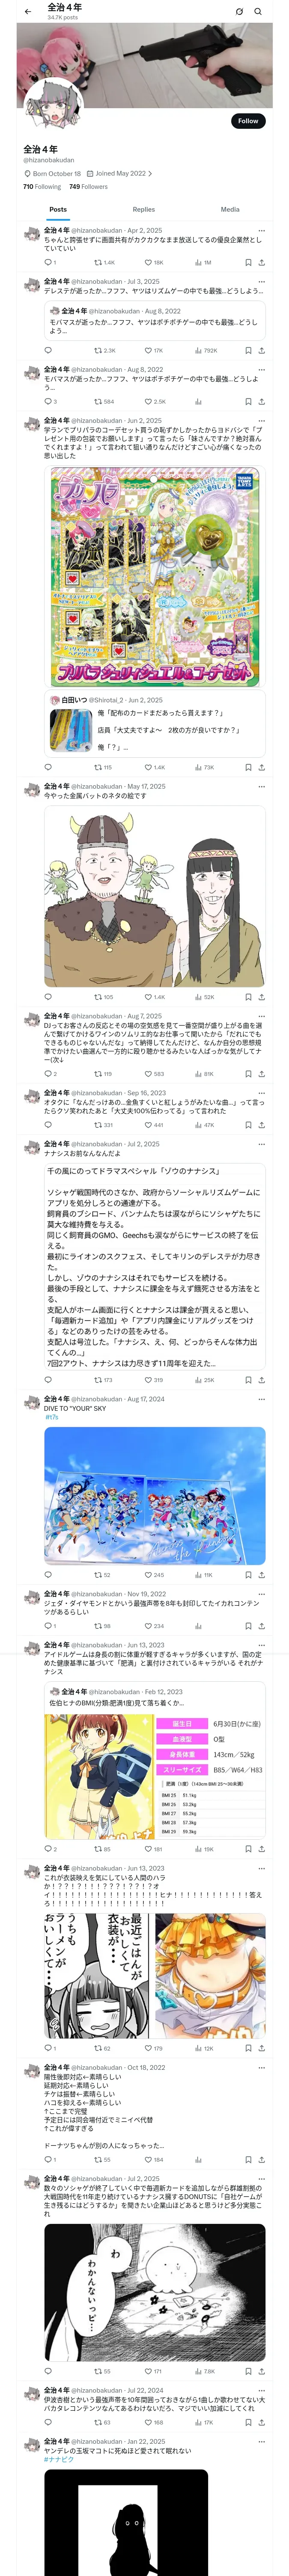
Task: Open more options on the Jul 3, 2025 post
Action: (x=261, y=282)
